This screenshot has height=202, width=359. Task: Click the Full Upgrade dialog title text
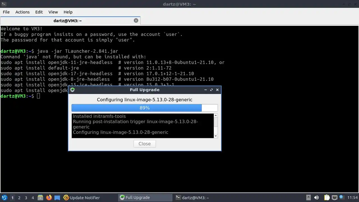(144, 90)
